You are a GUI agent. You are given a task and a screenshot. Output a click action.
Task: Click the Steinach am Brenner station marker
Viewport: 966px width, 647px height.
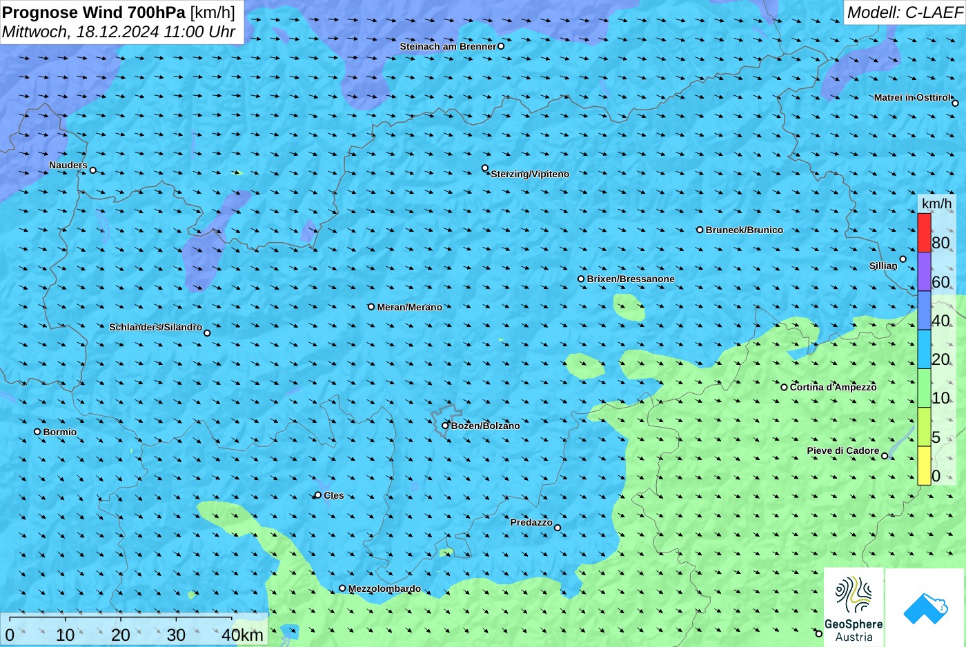tap(501, 46)
